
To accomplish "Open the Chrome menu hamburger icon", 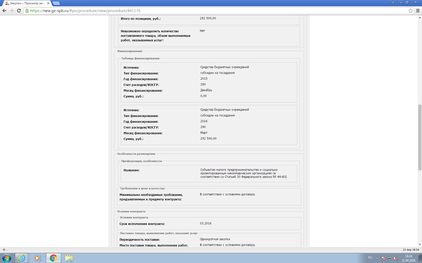I will (x=418, y=11).
